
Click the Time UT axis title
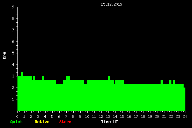click(x=110, y=122)
